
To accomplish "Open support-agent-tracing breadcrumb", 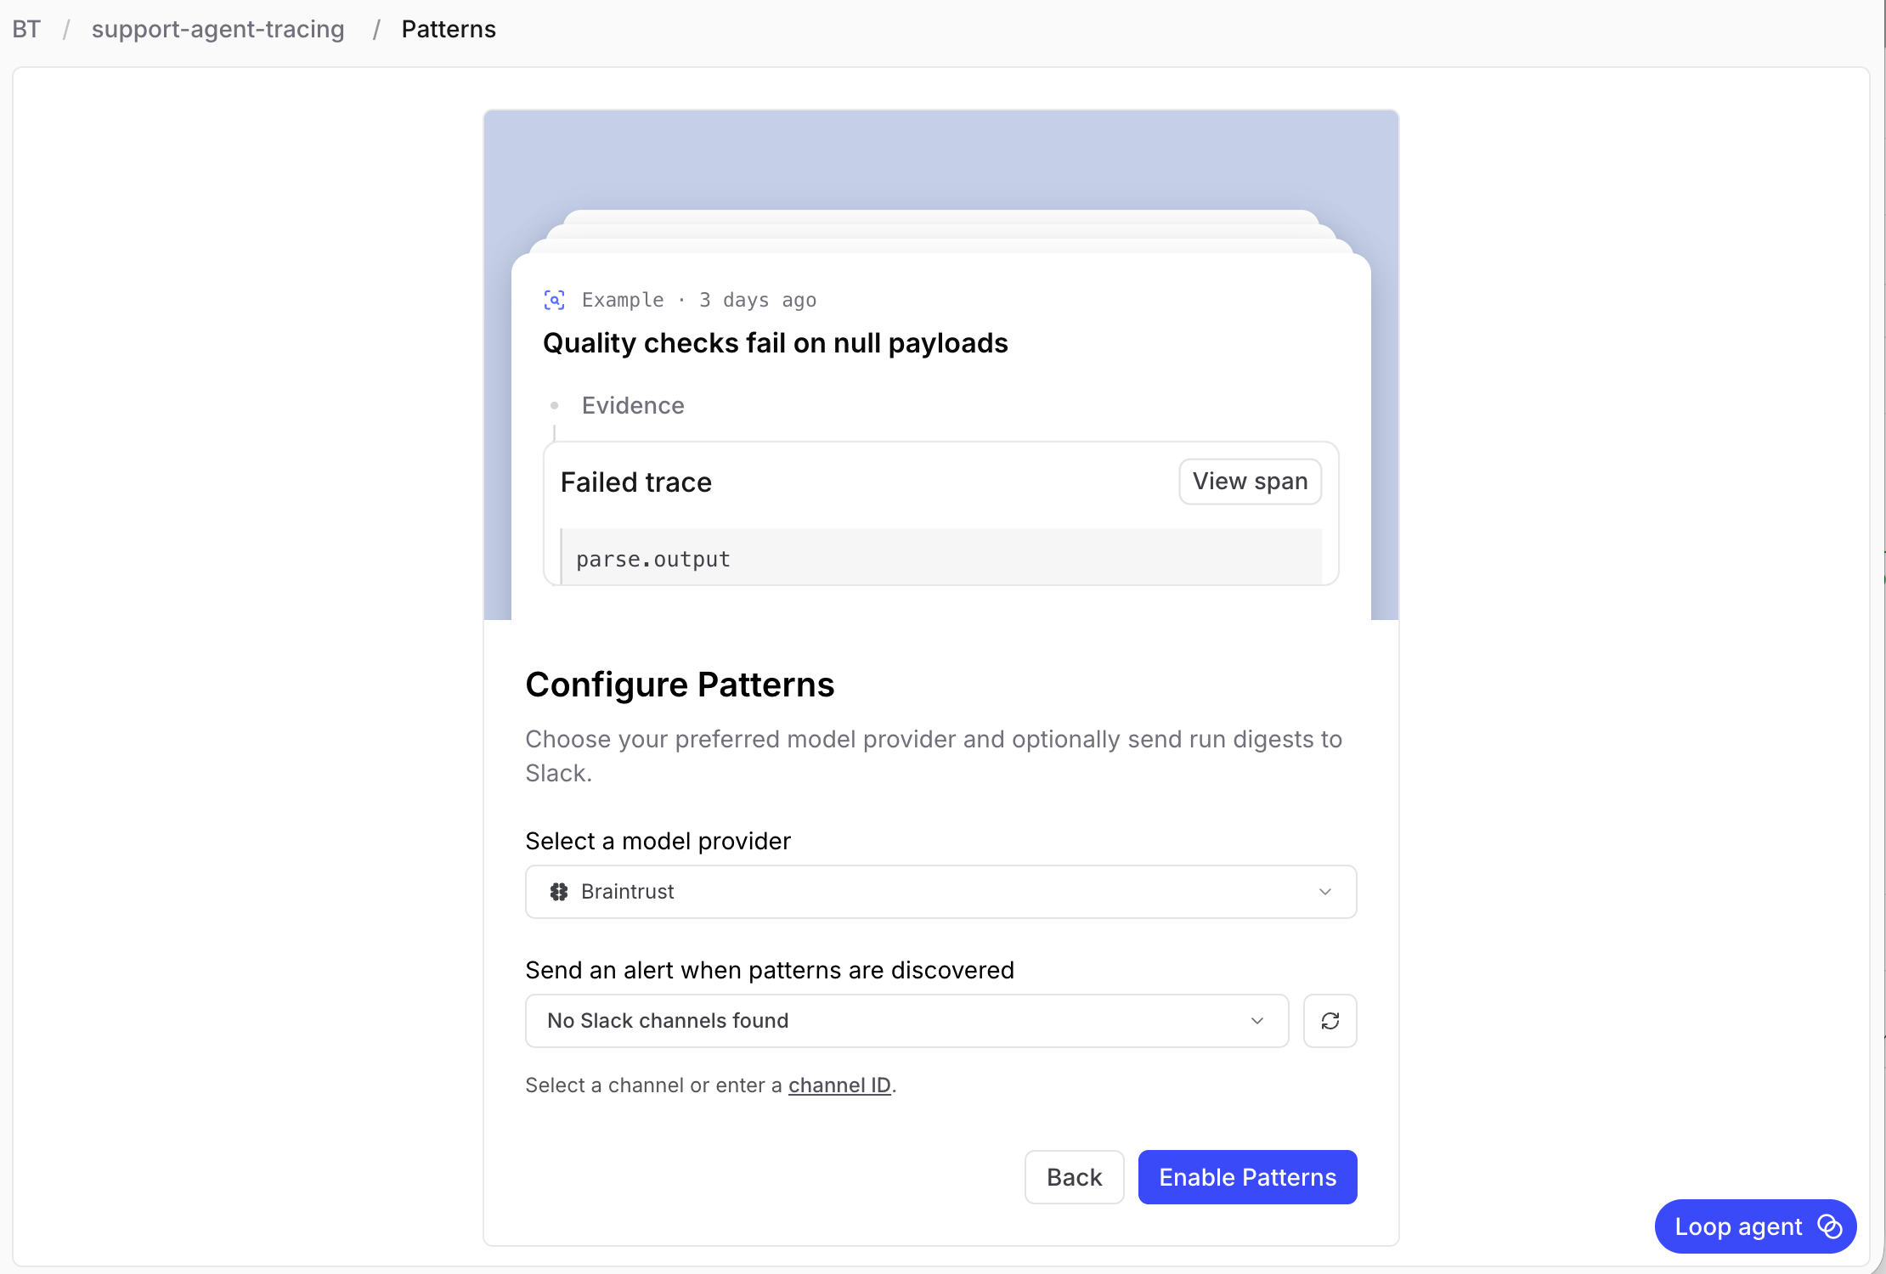I will pos(218,29).
